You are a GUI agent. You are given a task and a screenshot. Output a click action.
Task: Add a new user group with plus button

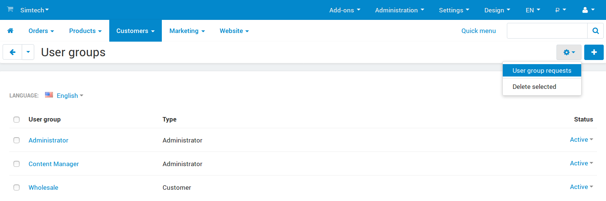point(594,52)
